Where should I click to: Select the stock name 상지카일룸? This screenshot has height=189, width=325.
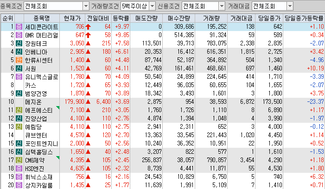point(39,185)
